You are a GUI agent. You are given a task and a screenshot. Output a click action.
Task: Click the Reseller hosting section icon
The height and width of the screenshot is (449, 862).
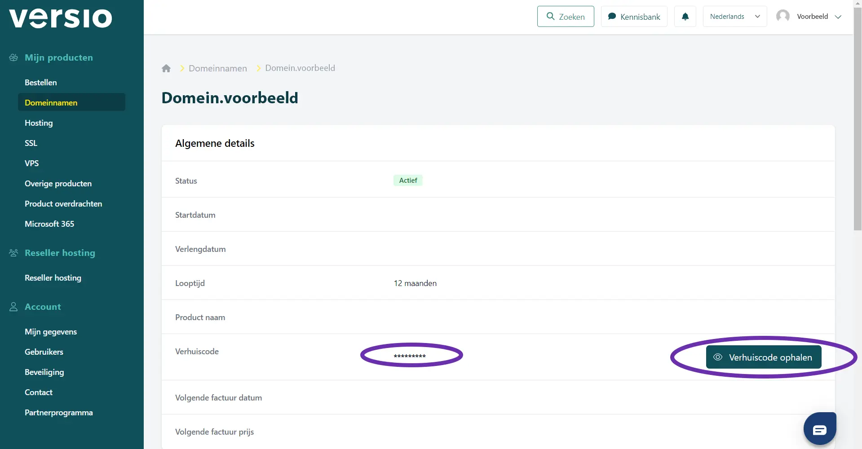[x=13, y=253]
